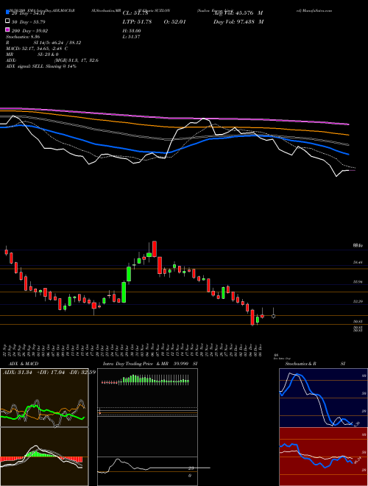Viewport: 368px width, 486px height.
Task: Open the ADX line chart thumbnail
Action: 44,398
